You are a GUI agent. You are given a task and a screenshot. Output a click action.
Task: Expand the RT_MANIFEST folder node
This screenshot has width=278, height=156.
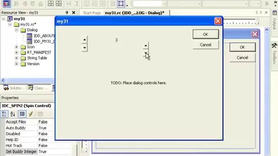pyautogui.click(x=17, y=52)
